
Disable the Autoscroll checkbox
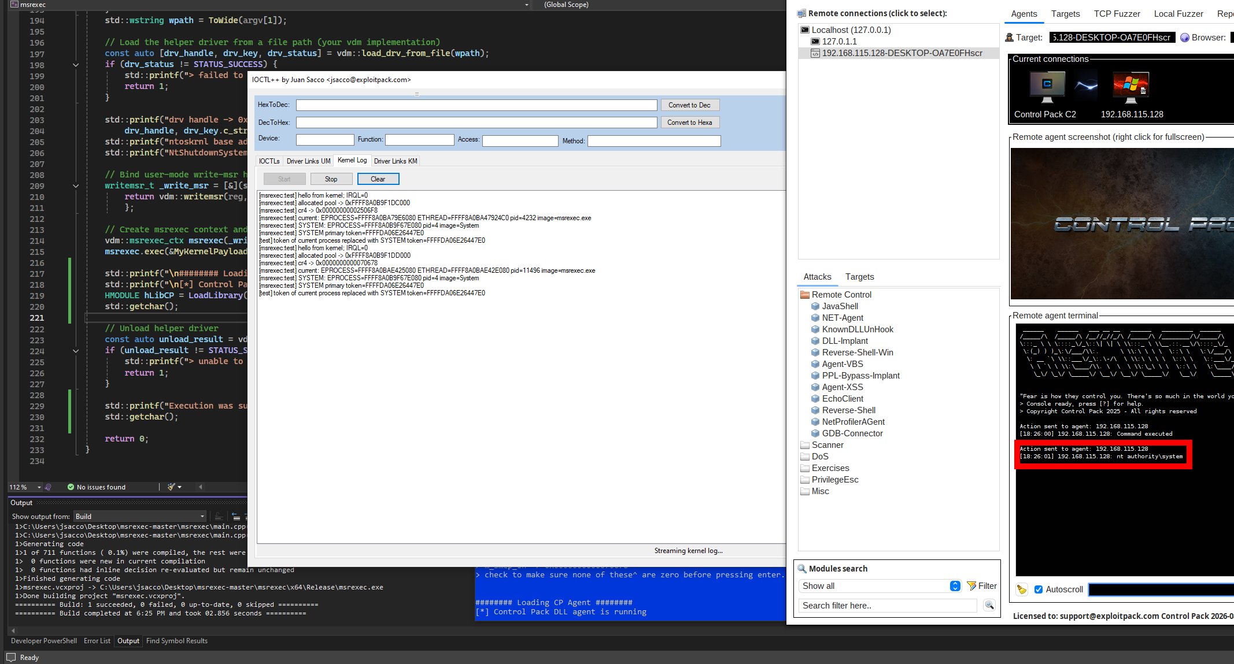tap(1039, 589)
